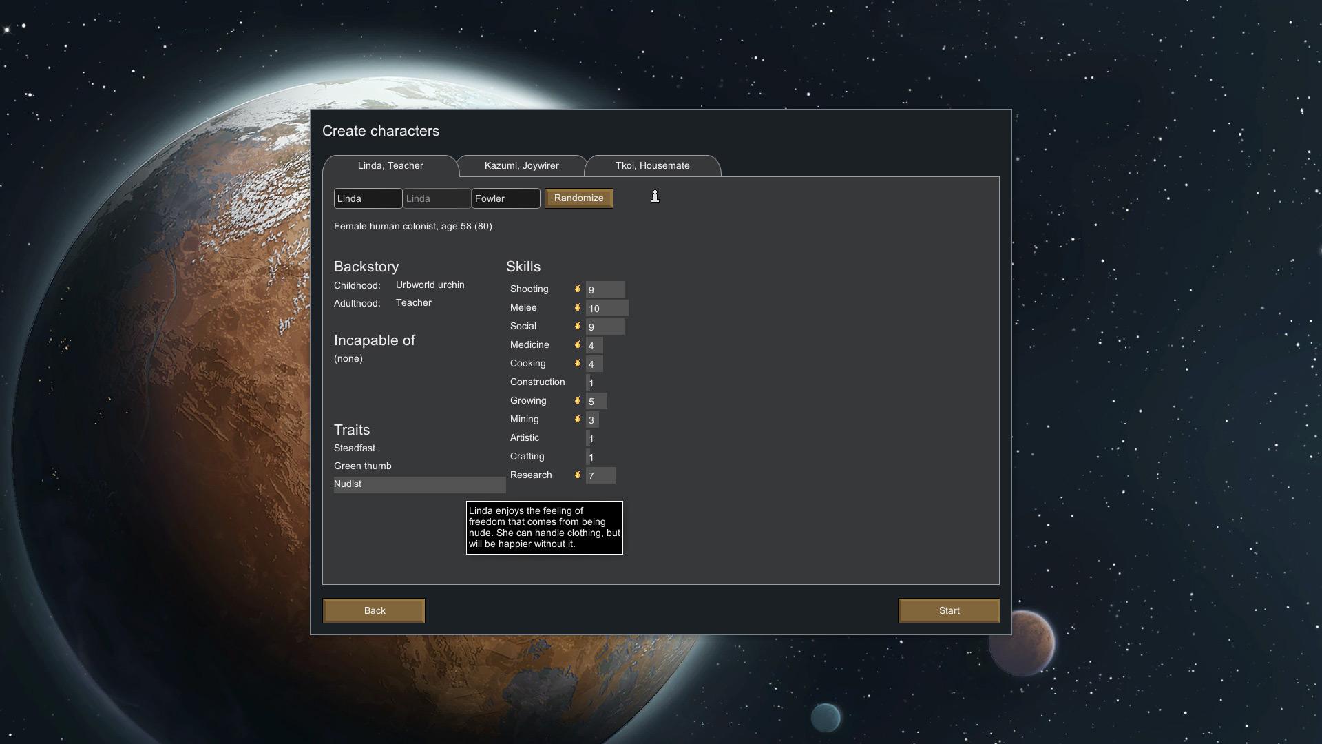
Task: Click the Growing skill flame icon
Action: point(578,400)
